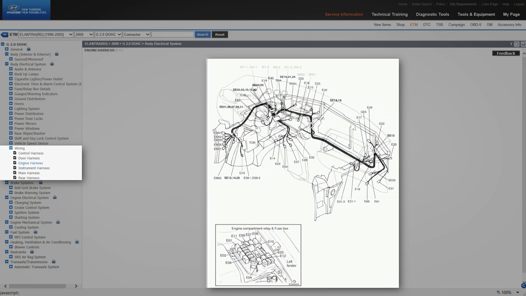Open the copy/pages icon near page number
The width and height of the screenshot is (526, 296).
point(517,44)
